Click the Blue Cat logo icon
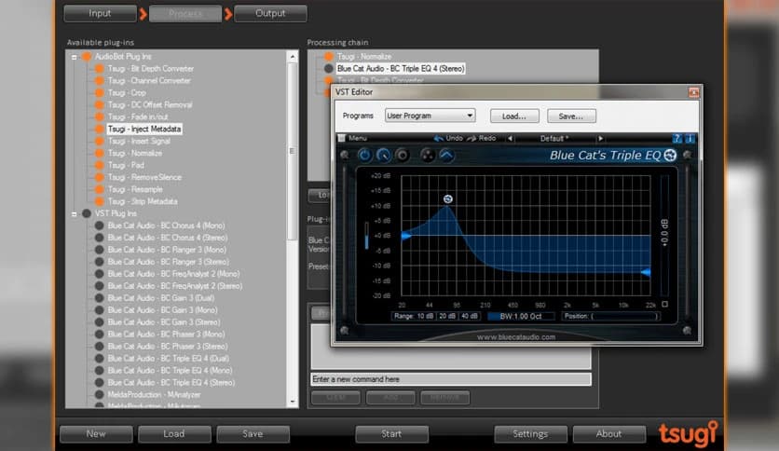This screenshot has height=451, width=779. [670, 156]
